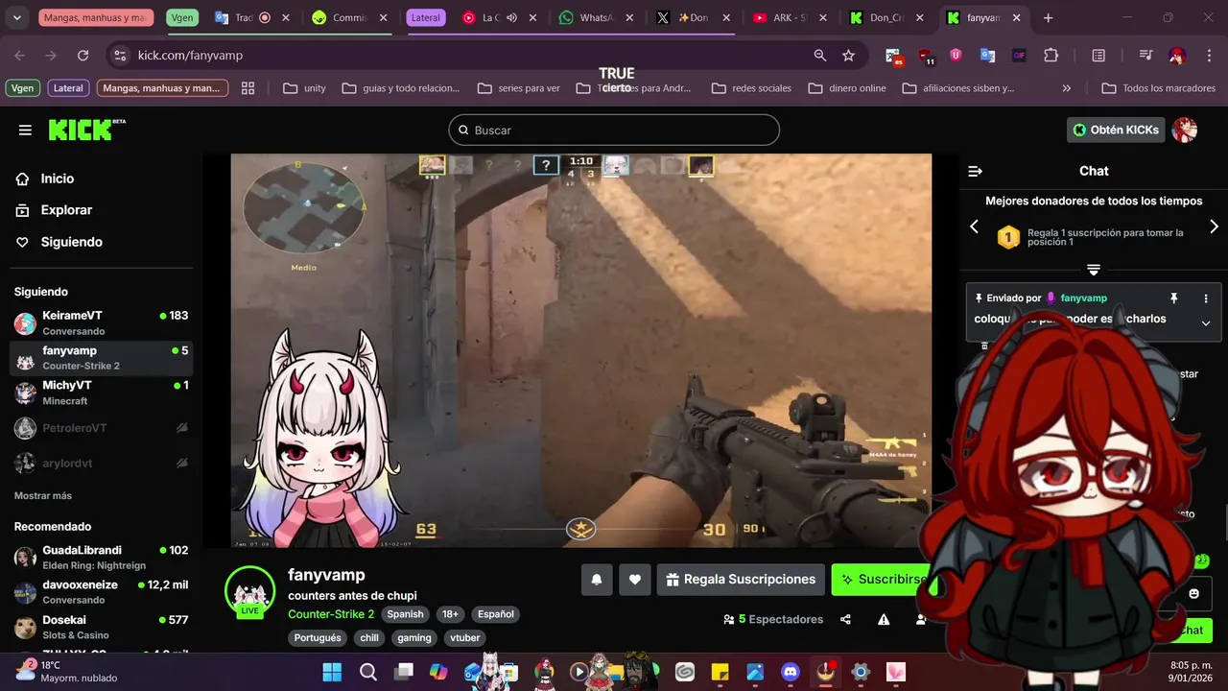Viewport: 1228px width, 691px height.
Task: Open the Kick hamburger menu
Action: (x=25, y=130)
